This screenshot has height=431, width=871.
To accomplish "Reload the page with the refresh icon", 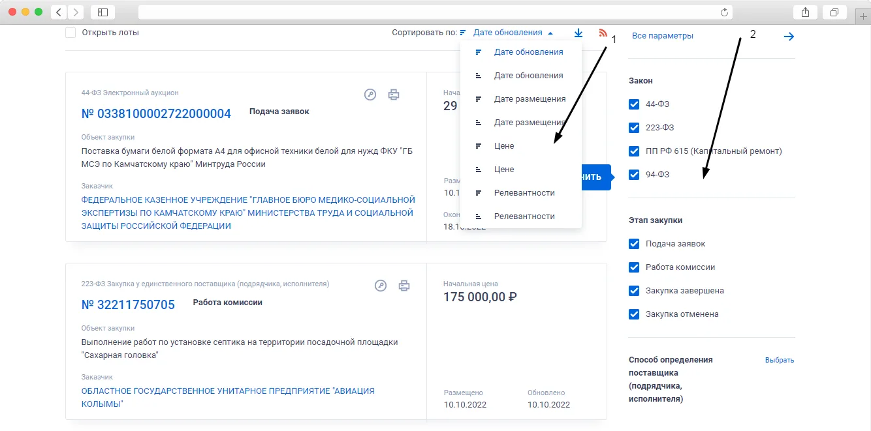I will pyautogui.click(x=724, y=12).
